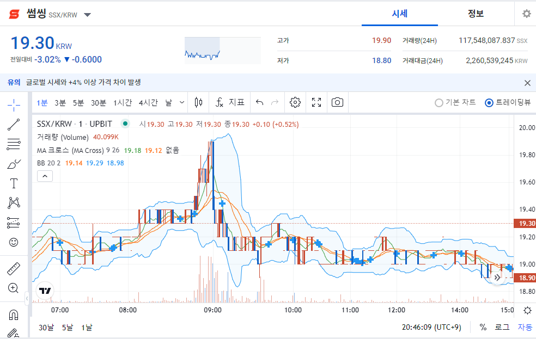Open chart settings gear in toolbar

[295, 102]
